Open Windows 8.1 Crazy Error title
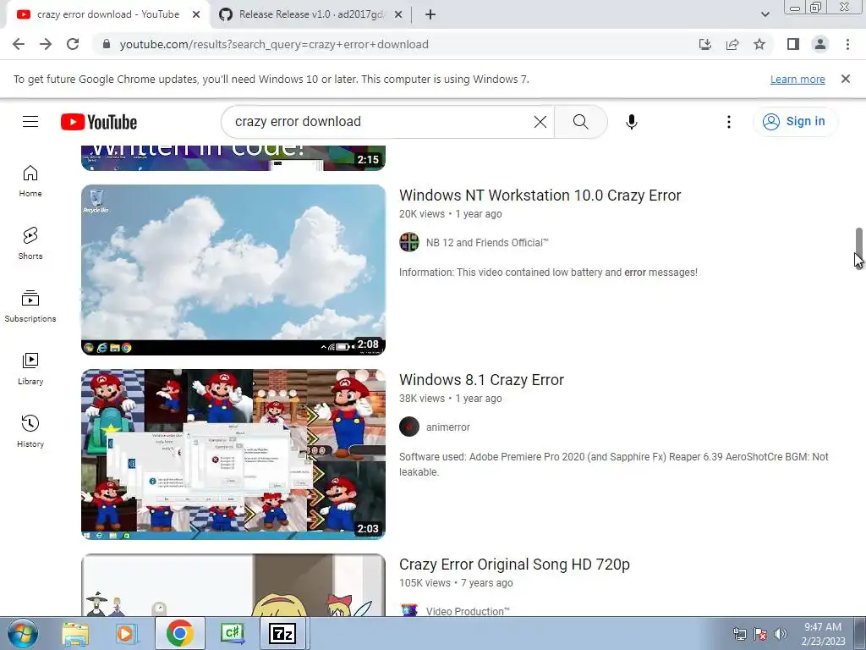Image resolution: width=866 pixels, height=650 pixels. 481,380
